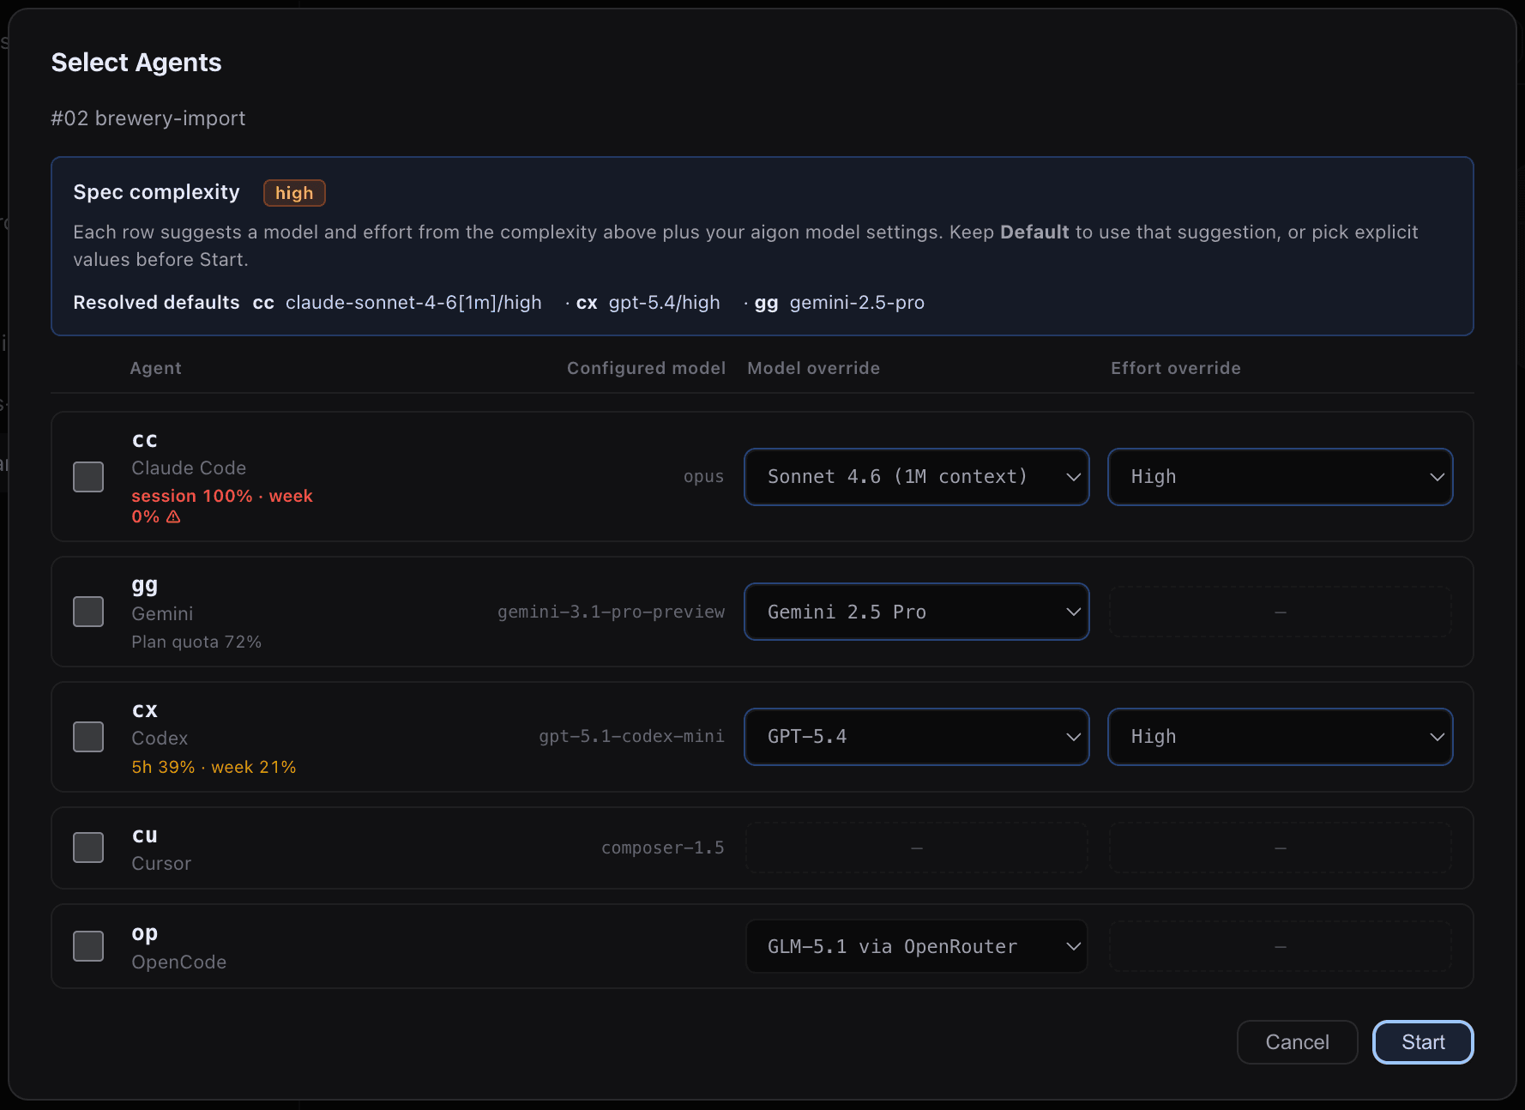Check the gg Gemini agent checkbox
Image resolution: width=1525 pixels, height=1110 pixels.
pyautogui.click(x=87, y=611)
